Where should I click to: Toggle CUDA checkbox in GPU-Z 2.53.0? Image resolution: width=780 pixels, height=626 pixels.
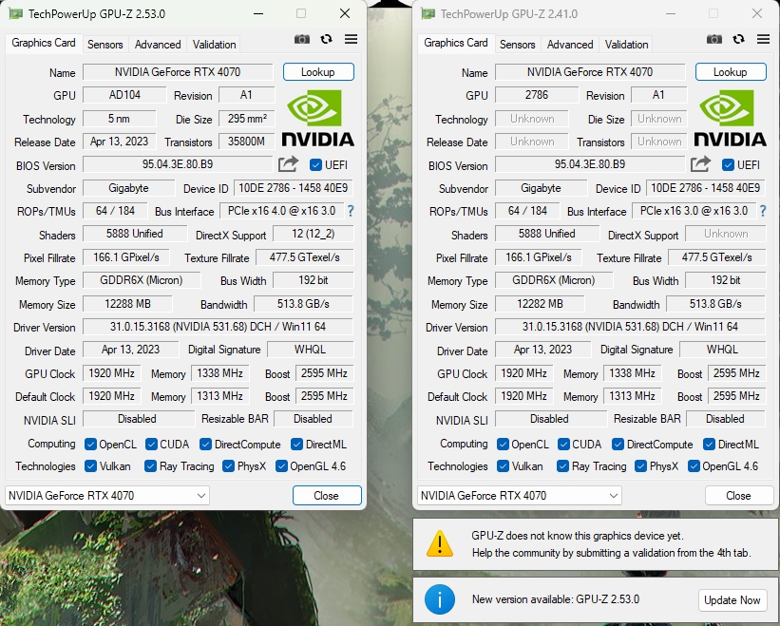tap(151, 444)
